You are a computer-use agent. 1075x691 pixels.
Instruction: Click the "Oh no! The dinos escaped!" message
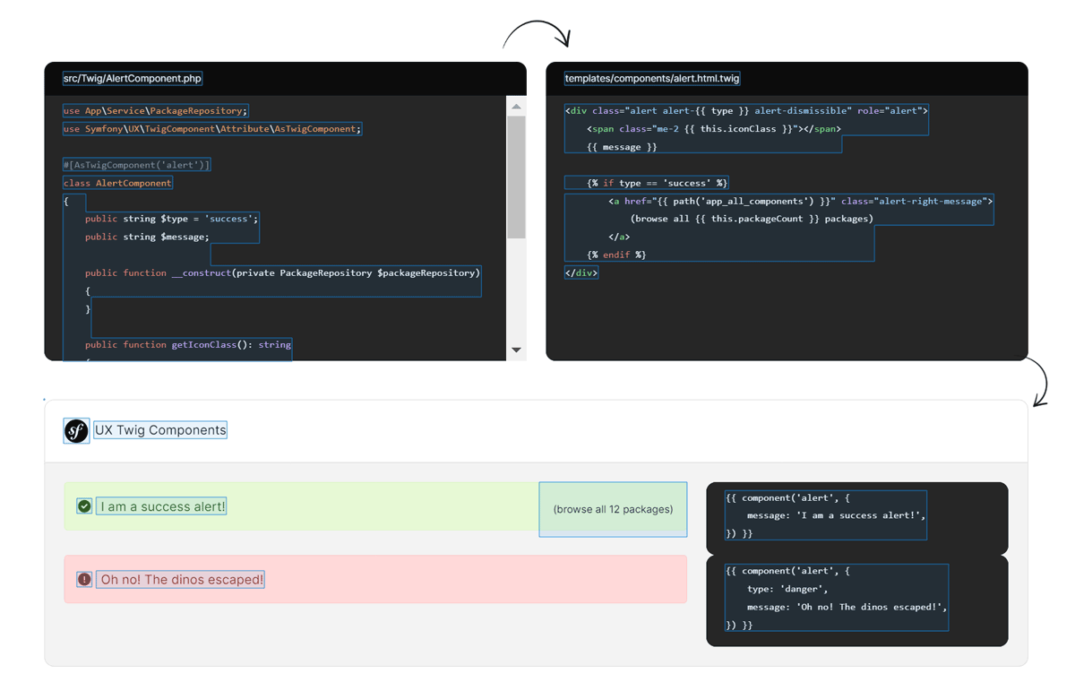click(182, 580)
